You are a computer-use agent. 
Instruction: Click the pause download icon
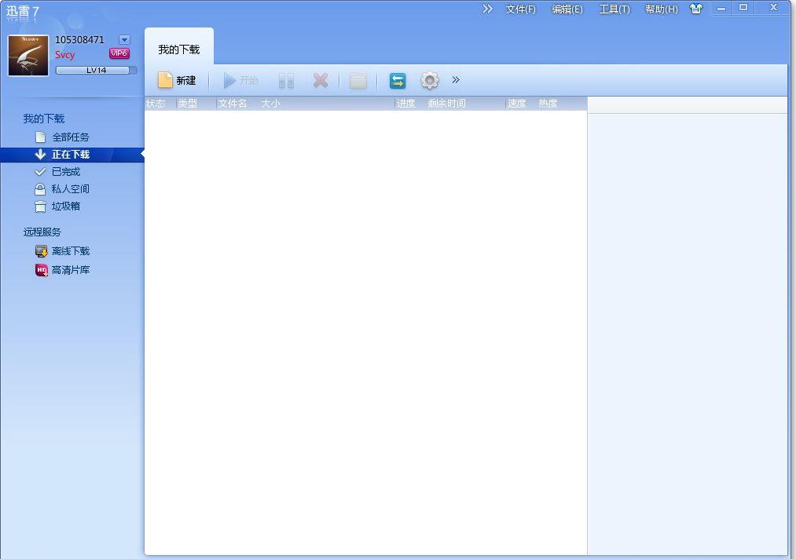coord(286,80)
